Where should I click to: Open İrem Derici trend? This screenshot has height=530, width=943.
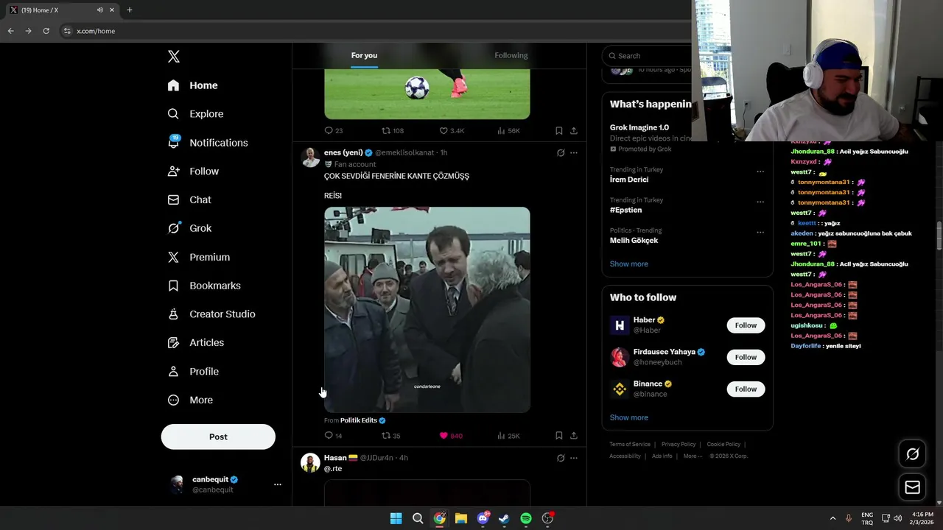pyautogui.click(x=629, y=180)
